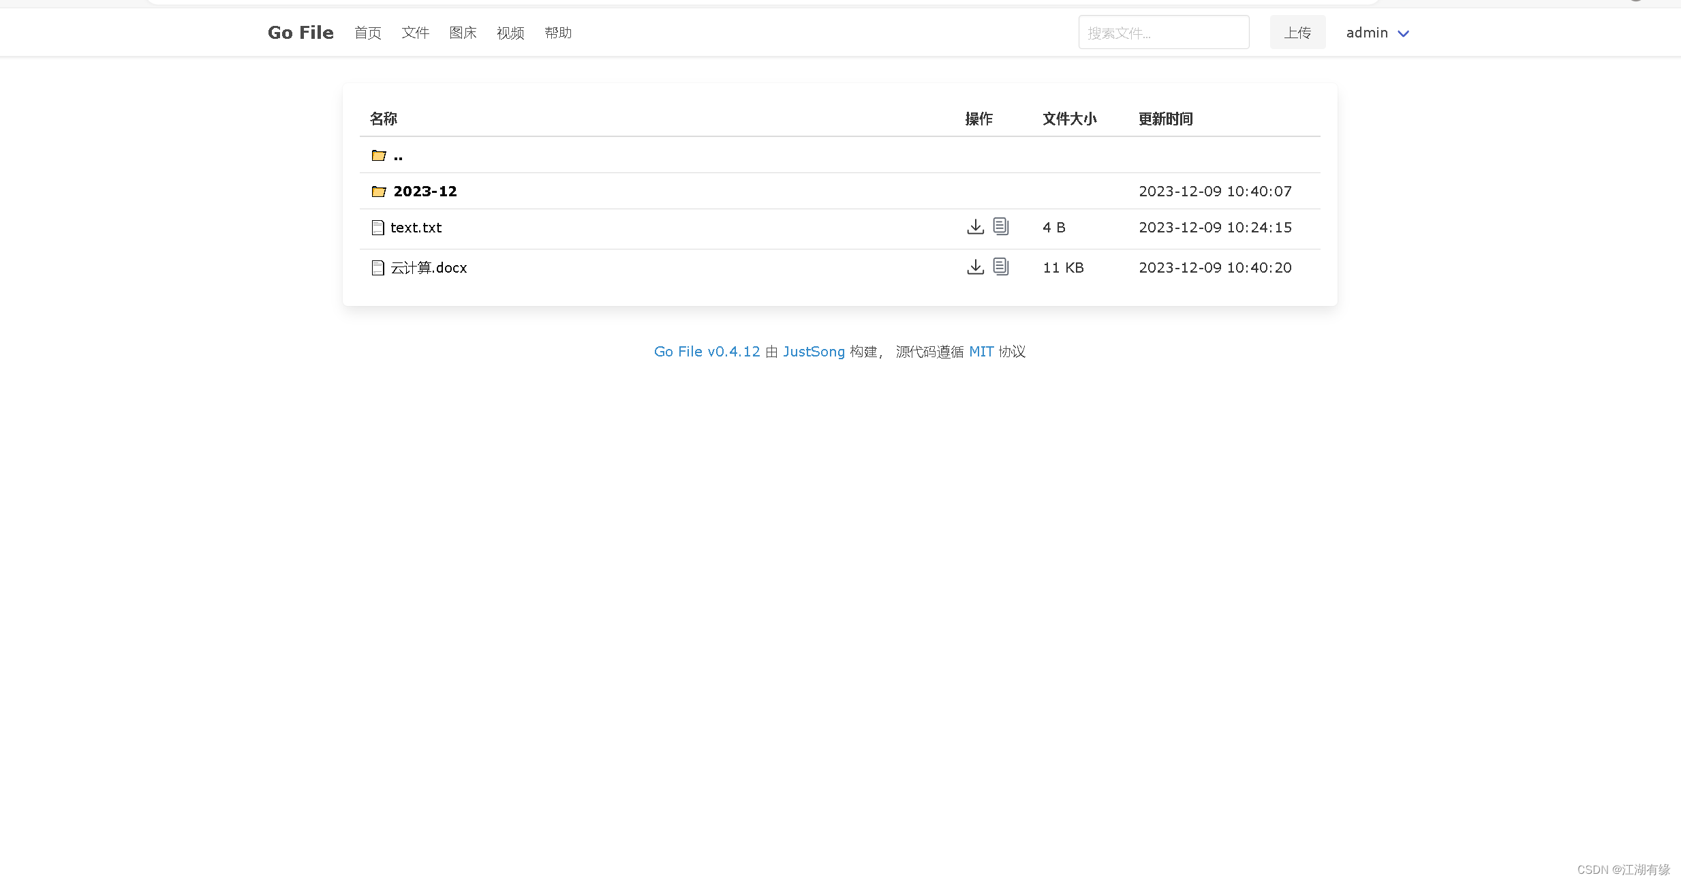Image resolution: width=1681 pixels, height=882 pixels.
Task: Copy link for 云计算.docx file
Action: click(1000, 267)
